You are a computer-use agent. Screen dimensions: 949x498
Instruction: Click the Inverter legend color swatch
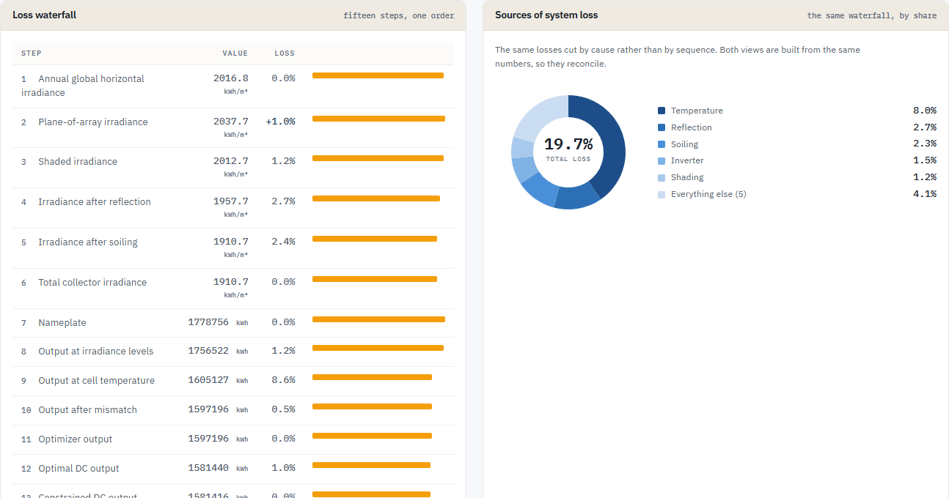(x=662, y=160)
